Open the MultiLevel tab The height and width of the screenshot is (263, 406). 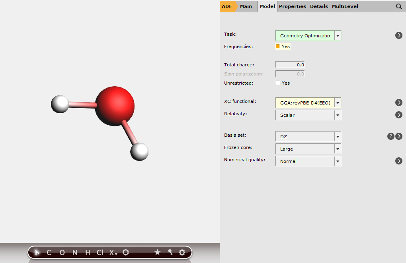[x=345, y=6]
